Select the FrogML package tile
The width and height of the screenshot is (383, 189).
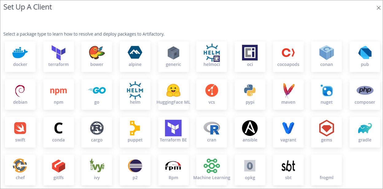pos(326,170)
